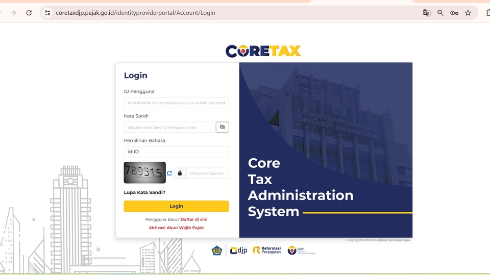Click the captcha image thumbnail
490x275 pixels.
coord(144,172)
